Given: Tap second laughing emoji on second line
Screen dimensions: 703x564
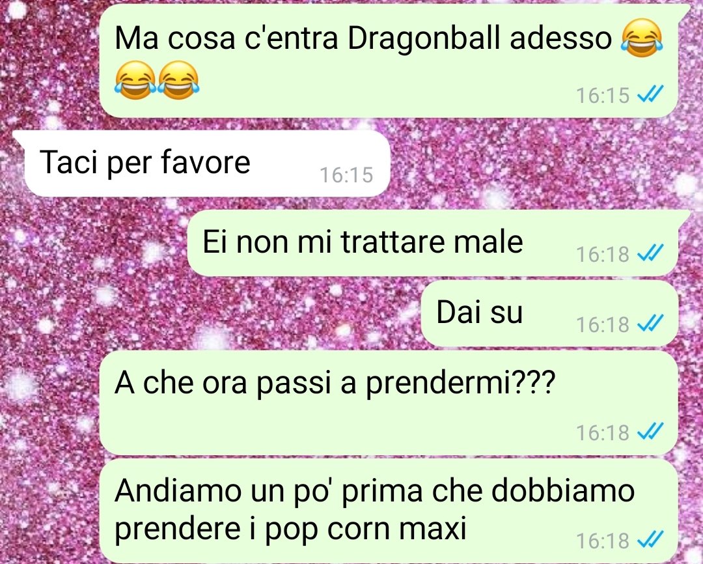Looking at the screenshot, I should click(x=178, y=80).
